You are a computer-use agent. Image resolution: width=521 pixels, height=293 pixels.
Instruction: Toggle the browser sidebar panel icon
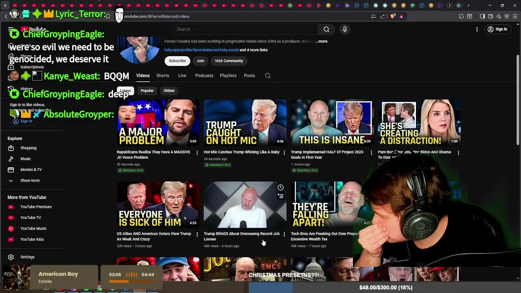(482, 16)
